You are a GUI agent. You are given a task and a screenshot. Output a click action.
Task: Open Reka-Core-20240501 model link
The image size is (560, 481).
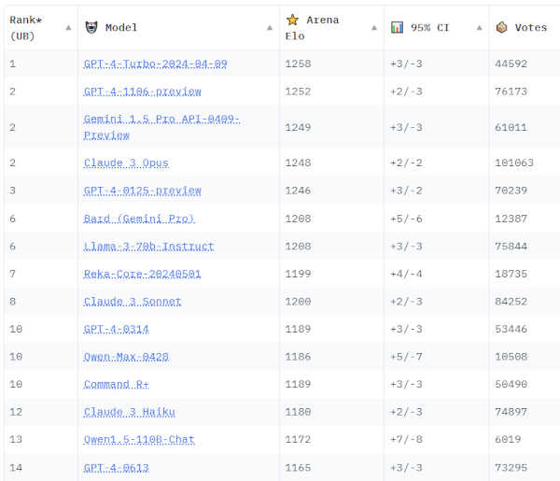tap(142, 274)
